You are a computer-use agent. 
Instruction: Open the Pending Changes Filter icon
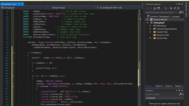click(166, 8)
